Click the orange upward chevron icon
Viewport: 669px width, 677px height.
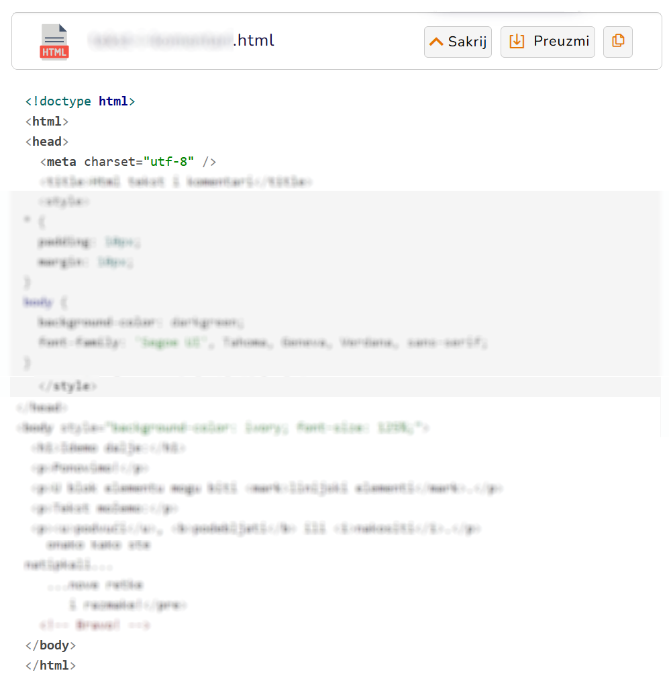pos(436,42)
